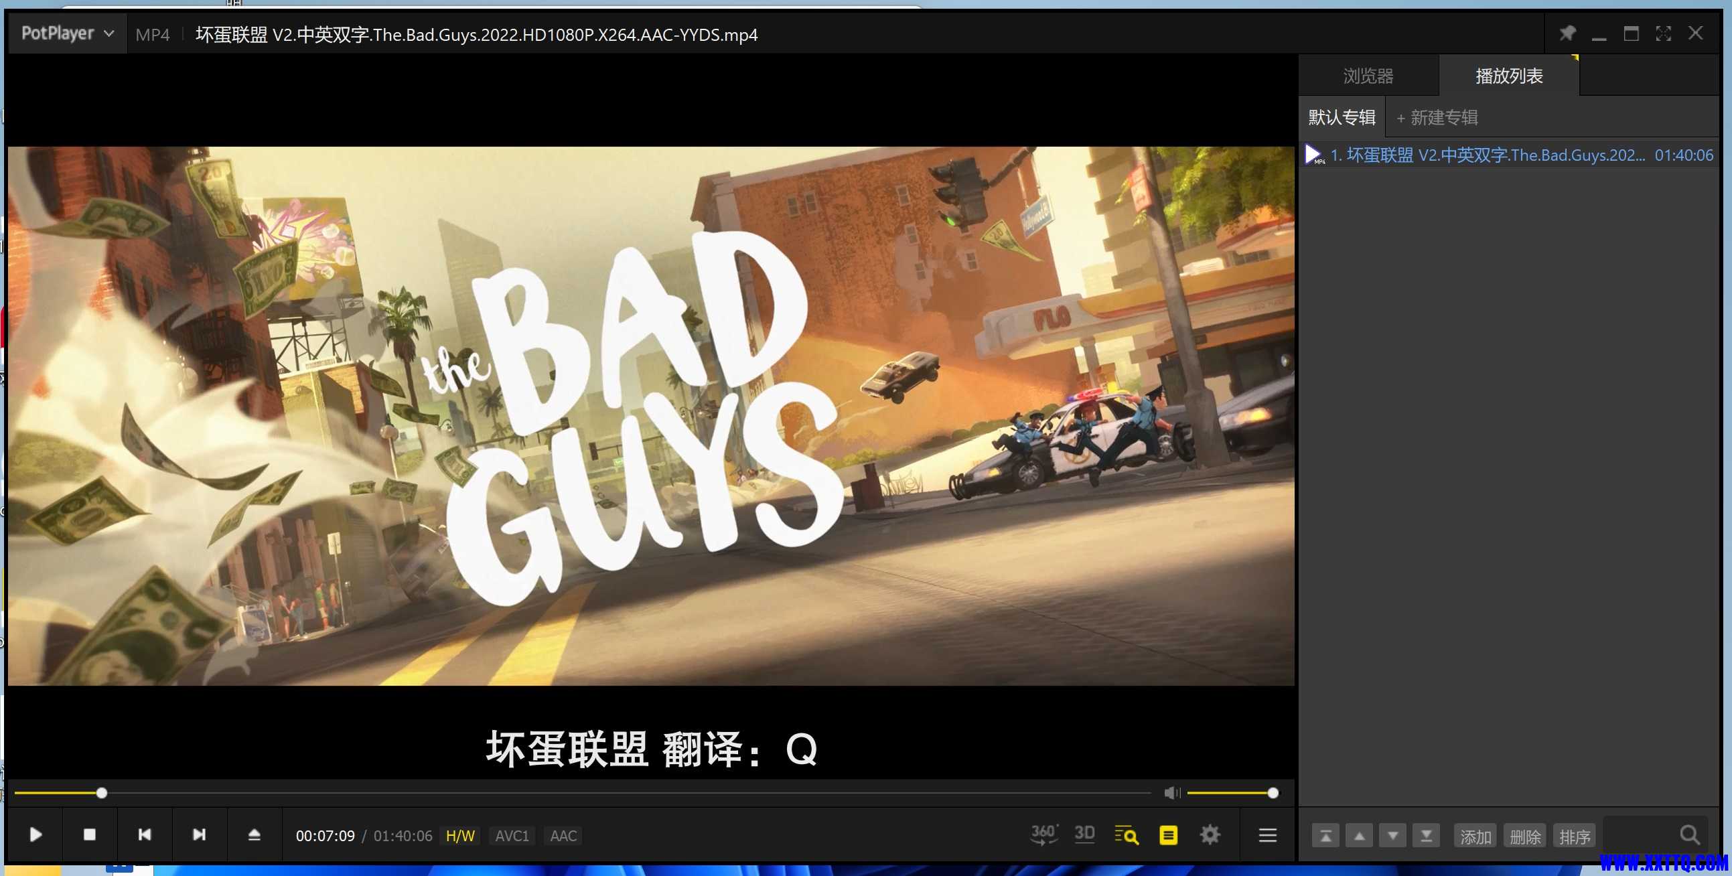Click the MP4 format label in the title bar
This screenshot has width=1732, height=876.
[153, 35]
